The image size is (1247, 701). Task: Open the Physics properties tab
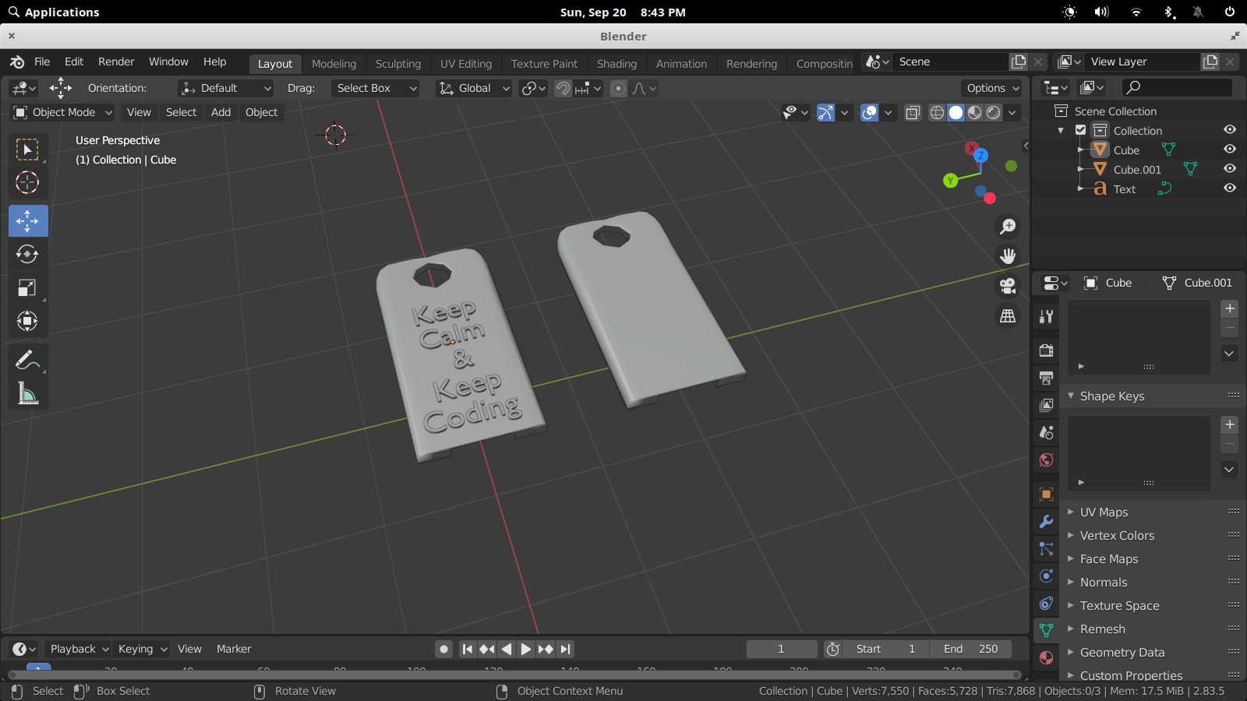point(1046,576)
